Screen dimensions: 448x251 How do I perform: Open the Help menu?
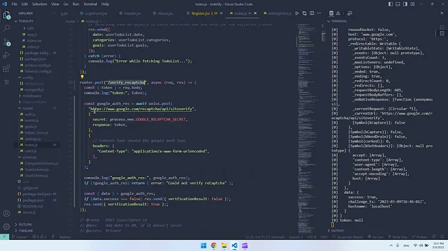pos(105,4)
